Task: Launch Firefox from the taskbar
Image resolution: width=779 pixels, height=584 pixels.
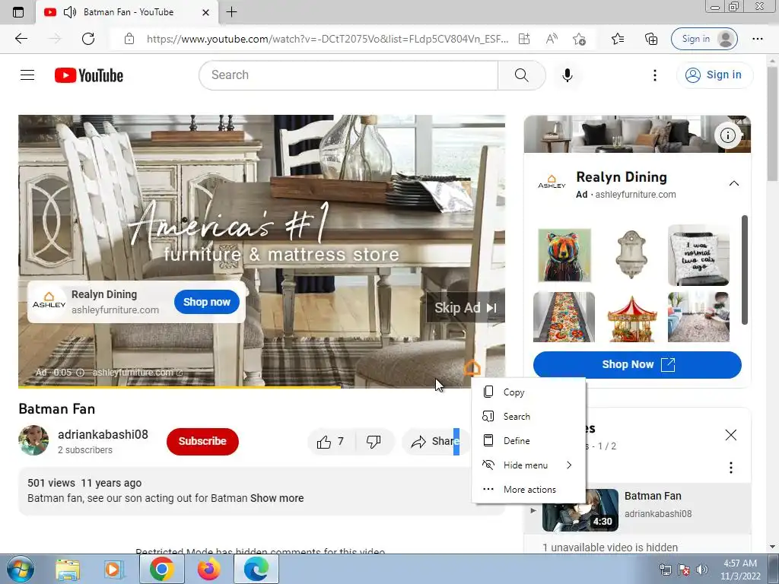Action: click(208, 569)
